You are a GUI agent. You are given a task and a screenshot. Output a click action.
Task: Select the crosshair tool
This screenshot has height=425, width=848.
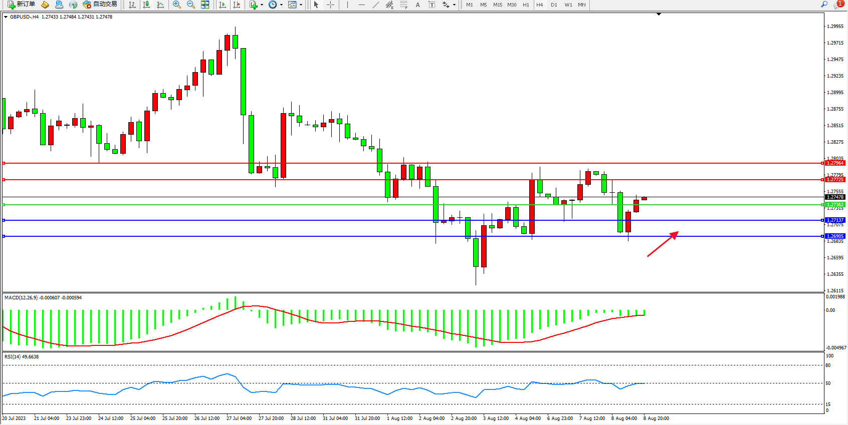(331, 5)
